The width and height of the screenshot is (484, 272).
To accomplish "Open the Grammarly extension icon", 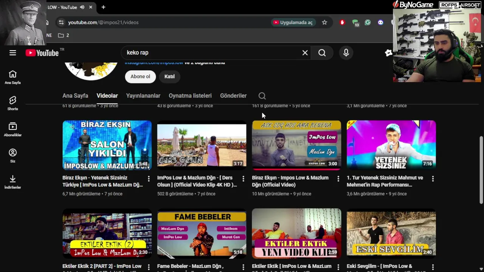I will pos(368,22).
